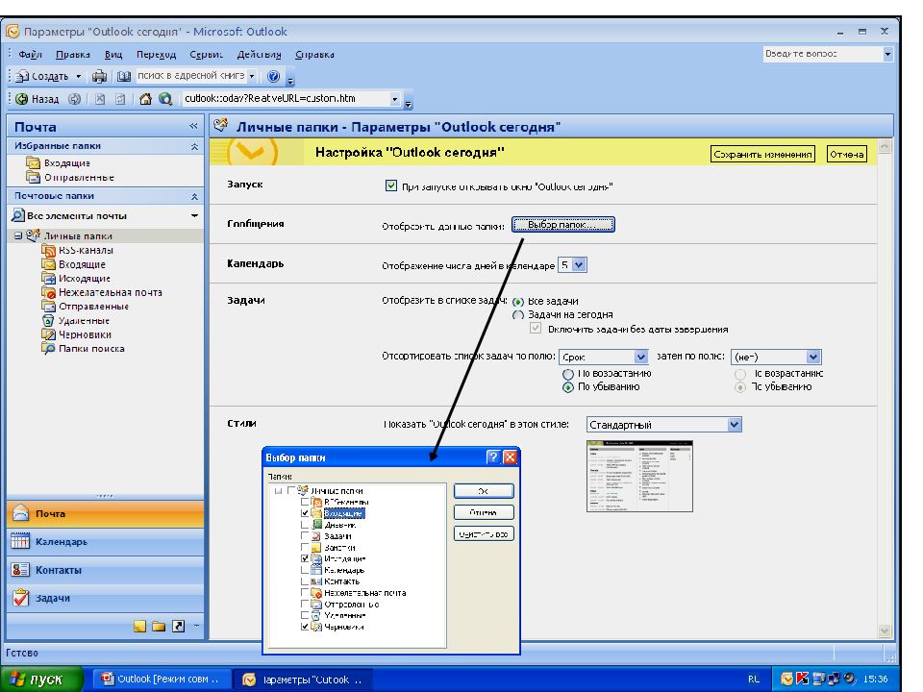Click the Shortcuts icon in navigation pane bottom

coord(179,626)
